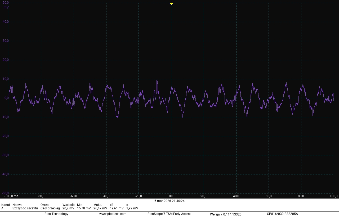Click the Pico Technology footer text
The width and height of the screenshot is (339, 216).
click(x=56, y=214)
